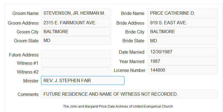Click the Data Archives footer text
The width and height of the screenshot is (223, 112).
click(x=118, y=106)
